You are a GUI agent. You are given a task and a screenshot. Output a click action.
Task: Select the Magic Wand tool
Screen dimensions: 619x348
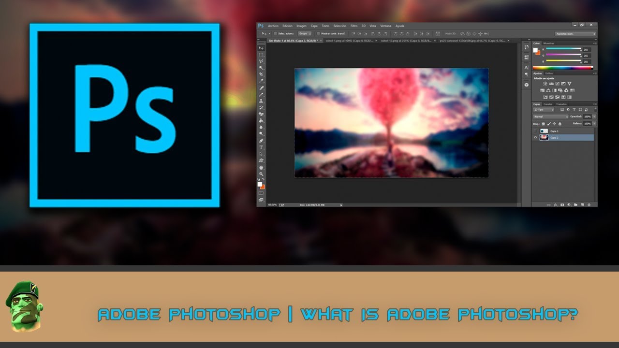261,68
